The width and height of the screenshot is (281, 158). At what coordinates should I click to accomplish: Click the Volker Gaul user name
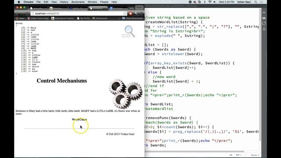click(244, 2)
